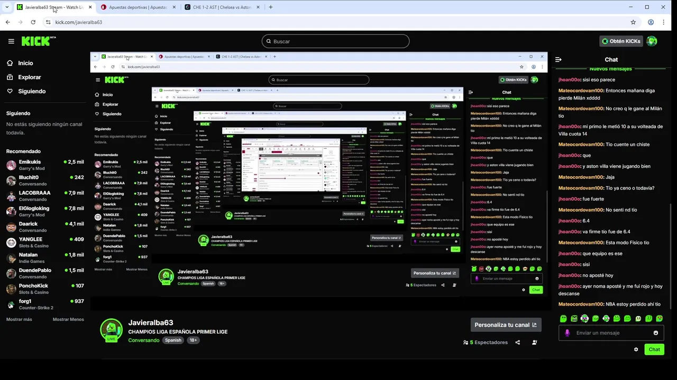Click the CHAMPIOS LIGA ESPAÑOLA stream title
Image resolution: width=677 pixels, height=380 pixels.
point(178,332)
